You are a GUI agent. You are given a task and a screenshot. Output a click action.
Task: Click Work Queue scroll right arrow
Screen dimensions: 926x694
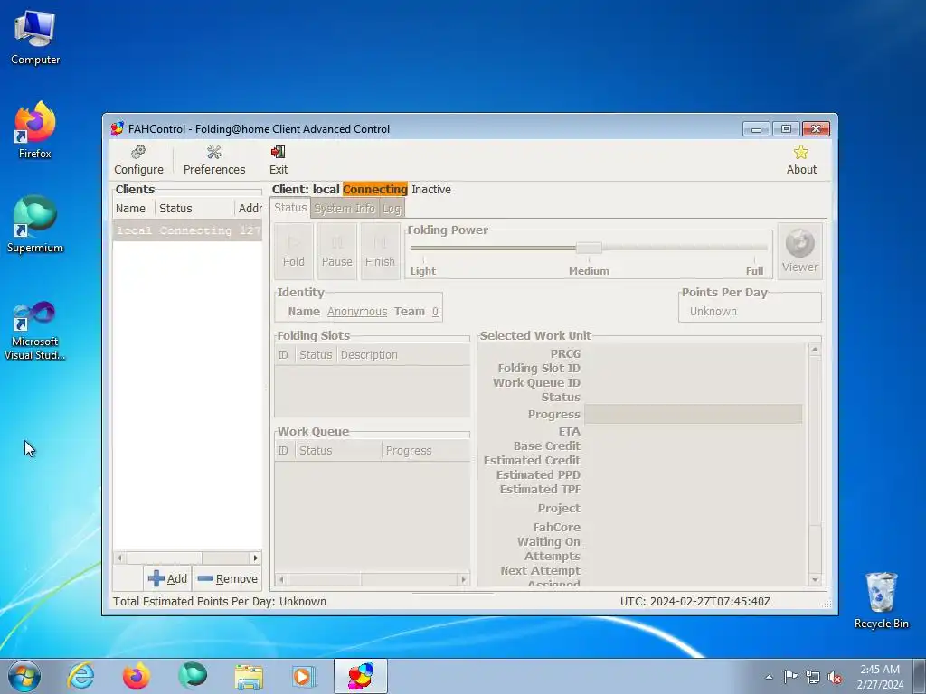click(x=464, y=580)
